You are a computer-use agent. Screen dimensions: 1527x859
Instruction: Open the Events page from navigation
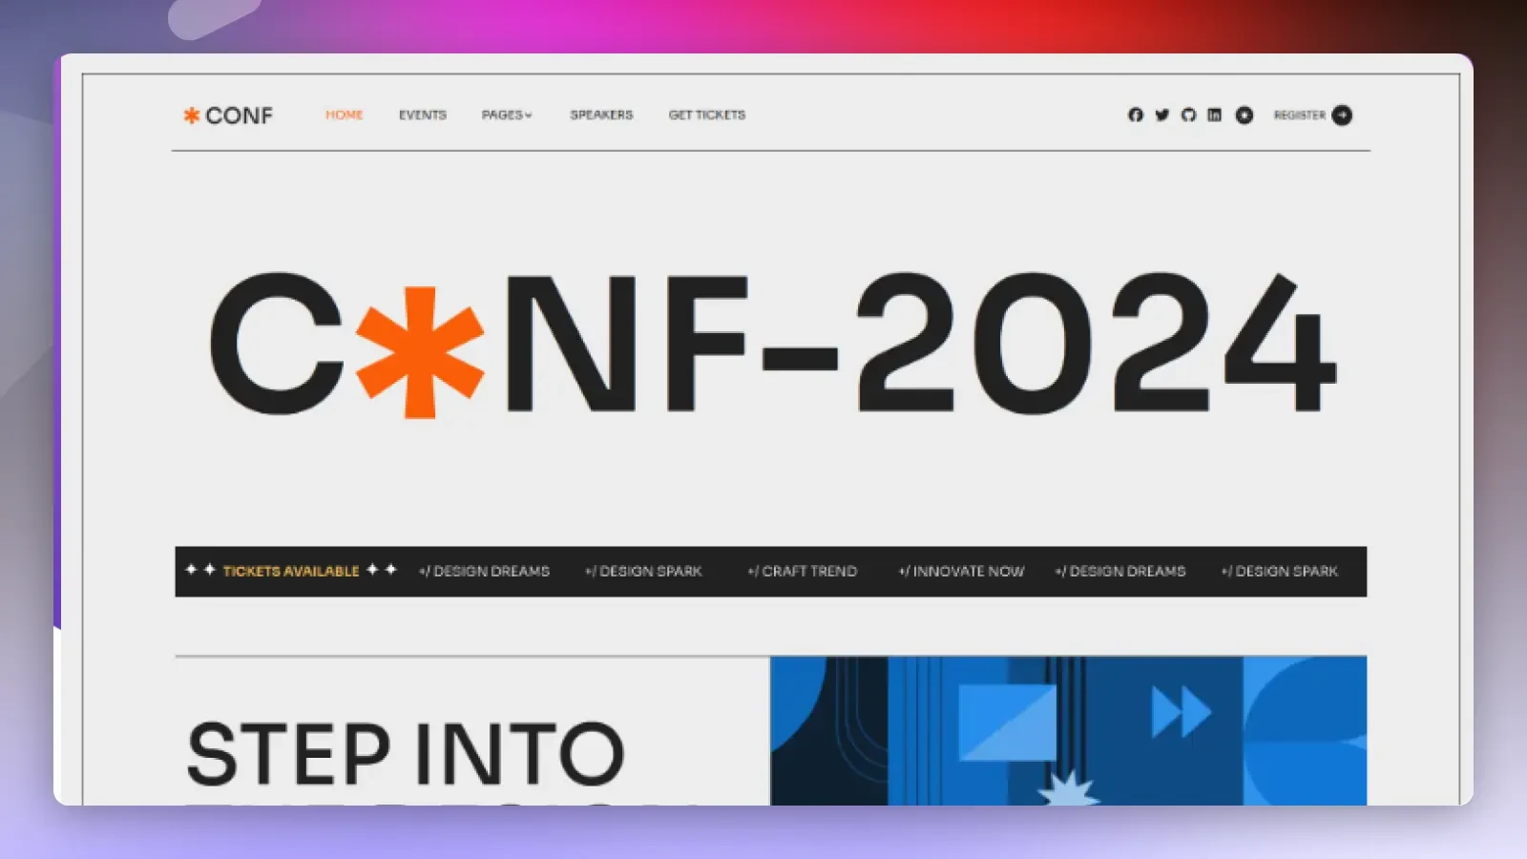tap(422, 115)
